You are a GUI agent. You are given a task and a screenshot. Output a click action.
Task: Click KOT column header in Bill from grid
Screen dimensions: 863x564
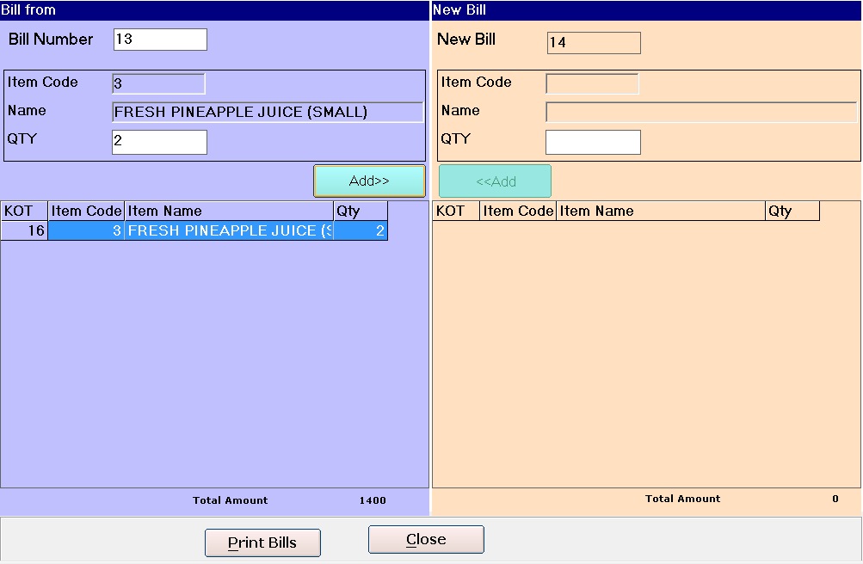[24, 211]
